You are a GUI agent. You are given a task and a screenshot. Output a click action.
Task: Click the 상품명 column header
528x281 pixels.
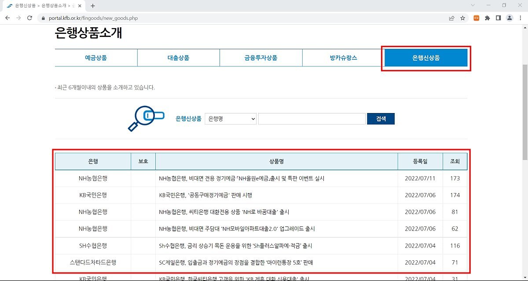(x=277, y=161)
